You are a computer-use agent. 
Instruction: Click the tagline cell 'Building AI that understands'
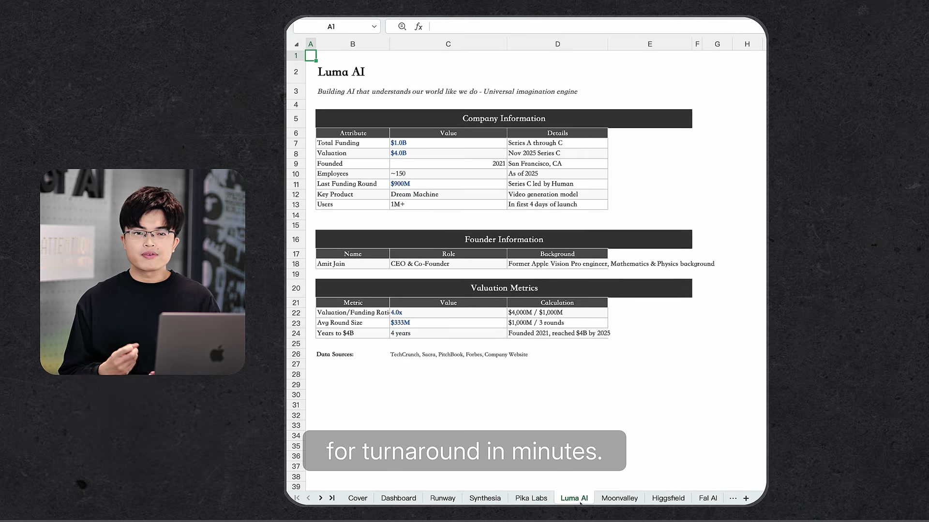(x=447, y=91)
